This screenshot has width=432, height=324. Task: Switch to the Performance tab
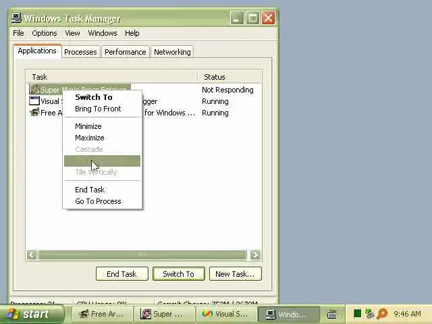tap(126, 52)
